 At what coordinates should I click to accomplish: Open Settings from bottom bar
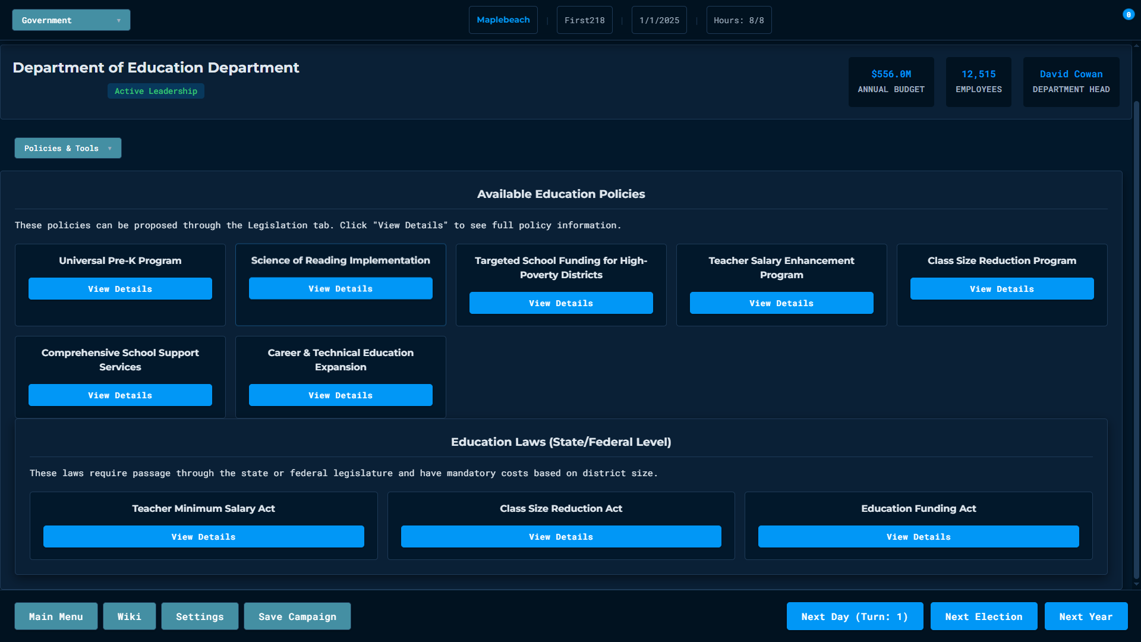pyautogui.click(x=200, y=616)
